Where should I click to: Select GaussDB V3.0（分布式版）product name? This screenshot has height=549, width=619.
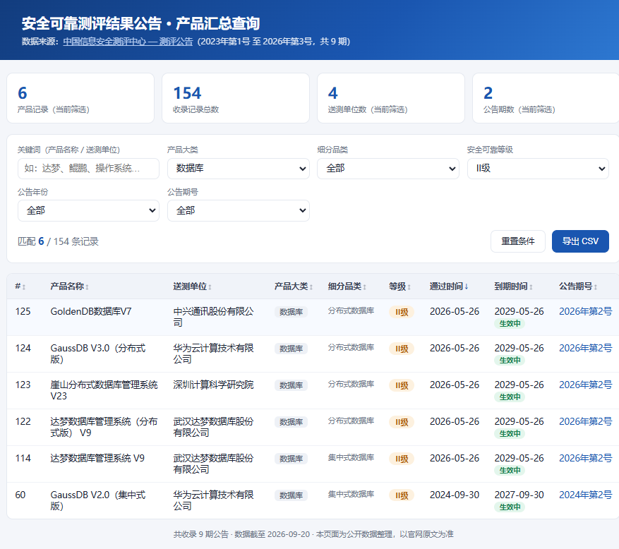98,354
